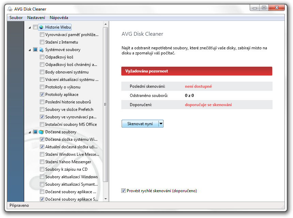Open the Nastavení menu
The height and width of the screenshot is (218, 293).
36,18
